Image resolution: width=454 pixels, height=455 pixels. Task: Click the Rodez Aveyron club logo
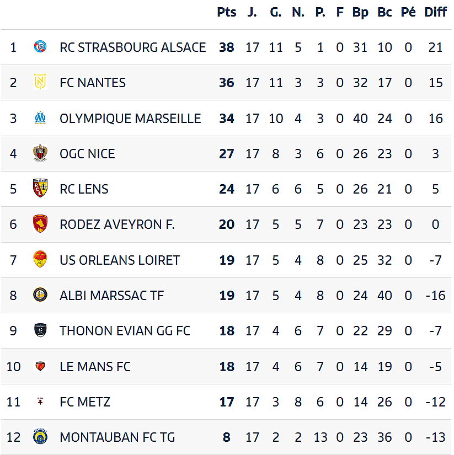pos(40,224)
